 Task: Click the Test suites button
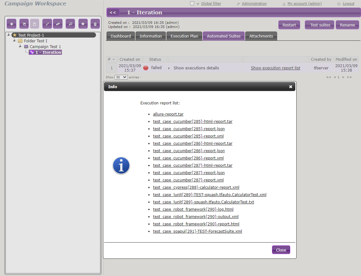point(320,25)
